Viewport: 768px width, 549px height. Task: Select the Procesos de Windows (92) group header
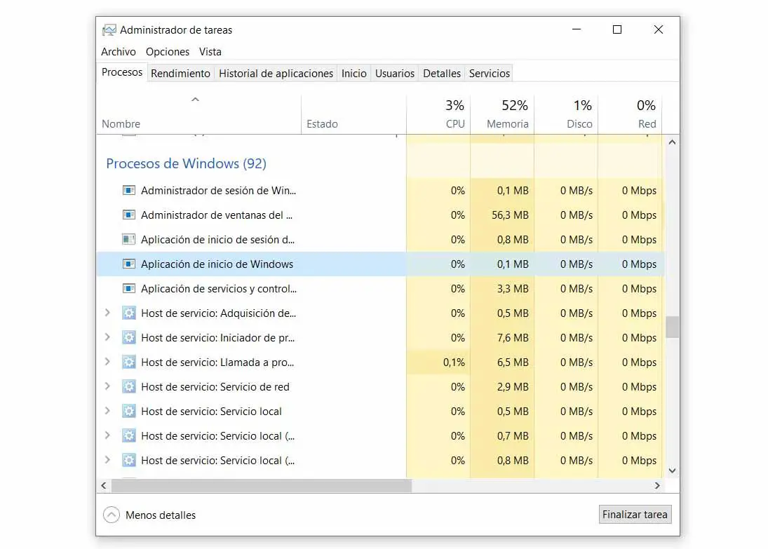pyautogui.click(x=186, y=163)
